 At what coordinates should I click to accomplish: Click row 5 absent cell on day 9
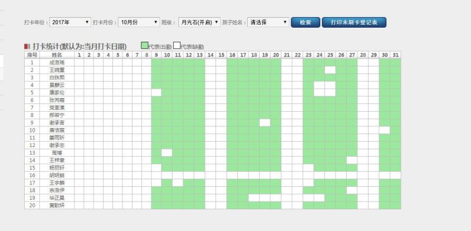156,92
